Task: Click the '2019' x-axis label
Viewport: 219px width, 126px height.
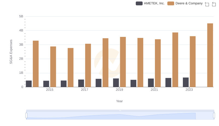Action: click(x=119, y=90)
